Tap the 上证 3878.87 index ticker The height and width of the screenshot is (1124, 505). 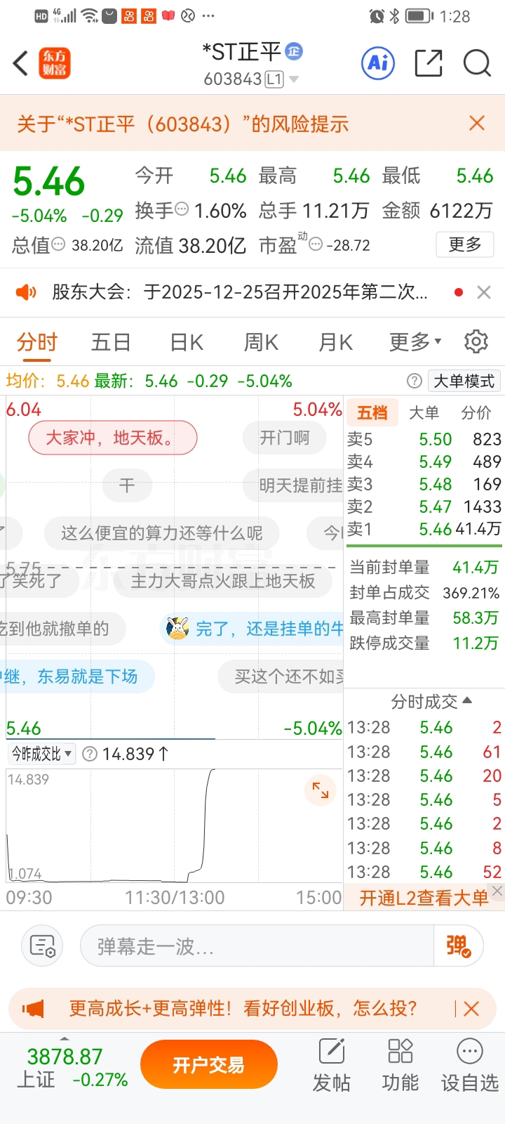[x=72, y=1067]
